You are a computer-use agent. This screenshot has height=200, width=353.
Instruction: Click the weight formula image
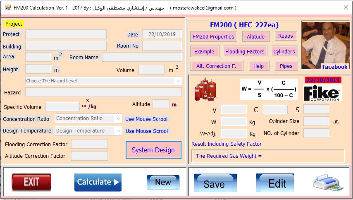click(269, 89)
